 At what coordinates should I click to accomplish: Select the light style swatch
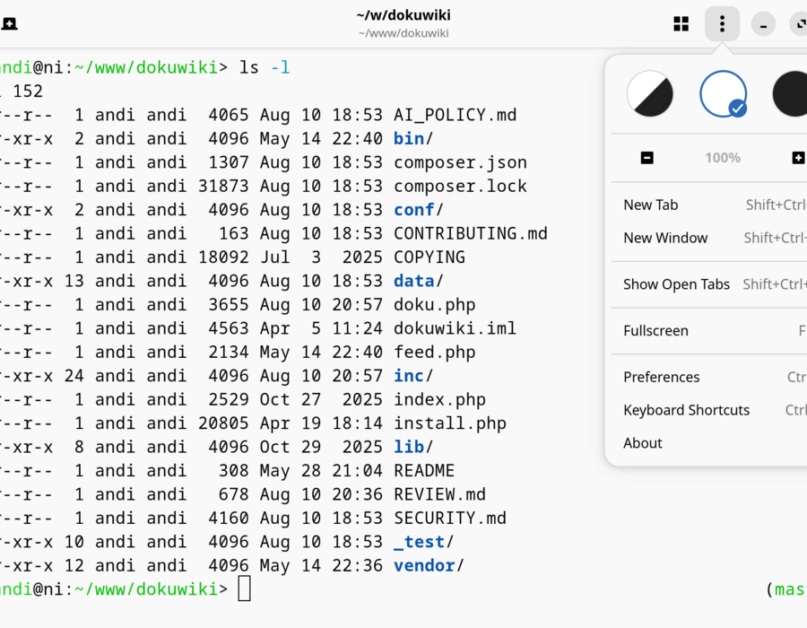click(723, 94)
